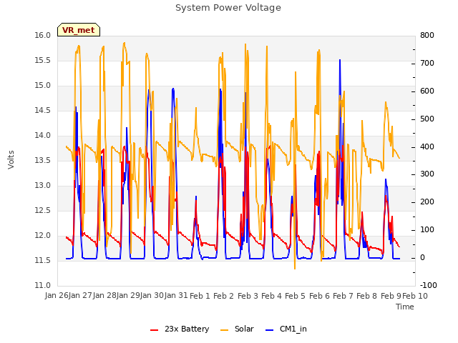Select the Feb 5 x-axis tick label
Viewport: 458px width, 343px height.
coord(295,296)
